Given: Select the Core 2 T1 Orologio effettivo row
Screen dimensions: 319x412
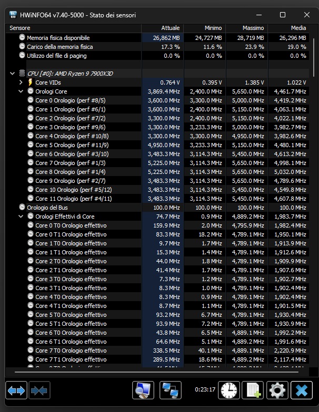Looking at the screenshot, I should pos(157,270).
